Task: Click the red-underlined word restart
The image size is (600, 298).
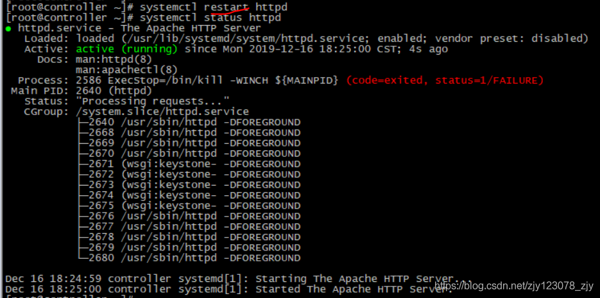Action: pos(226,7)
